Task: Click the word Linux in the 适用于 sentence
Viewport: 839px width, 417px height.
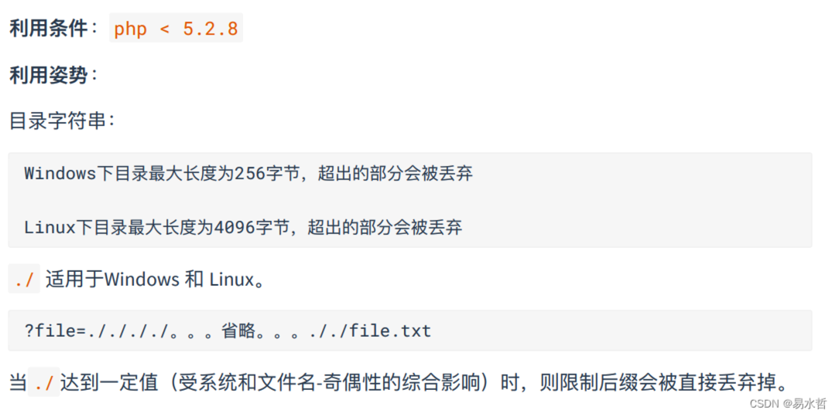Action: coord(231,280)
